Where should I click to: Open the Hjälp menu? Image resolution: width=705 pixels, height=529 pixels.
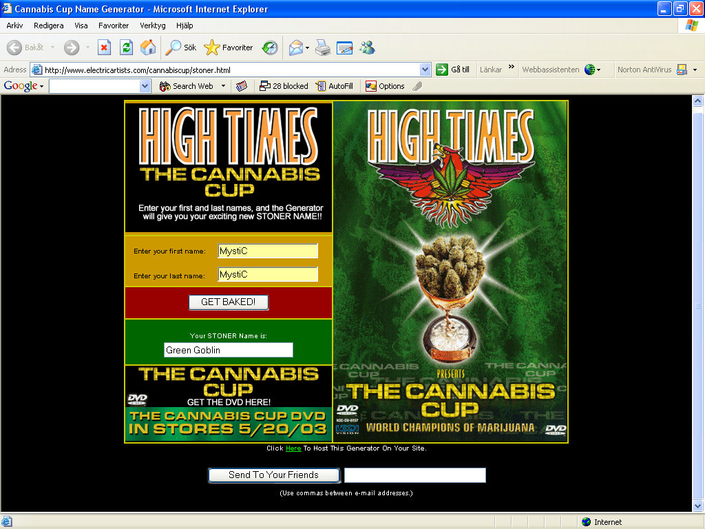tap(185, 25)
